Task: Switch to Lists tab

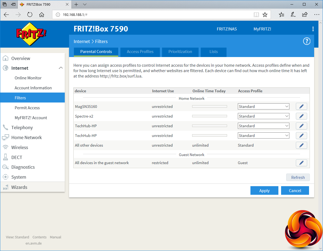Action: (214, 52)
